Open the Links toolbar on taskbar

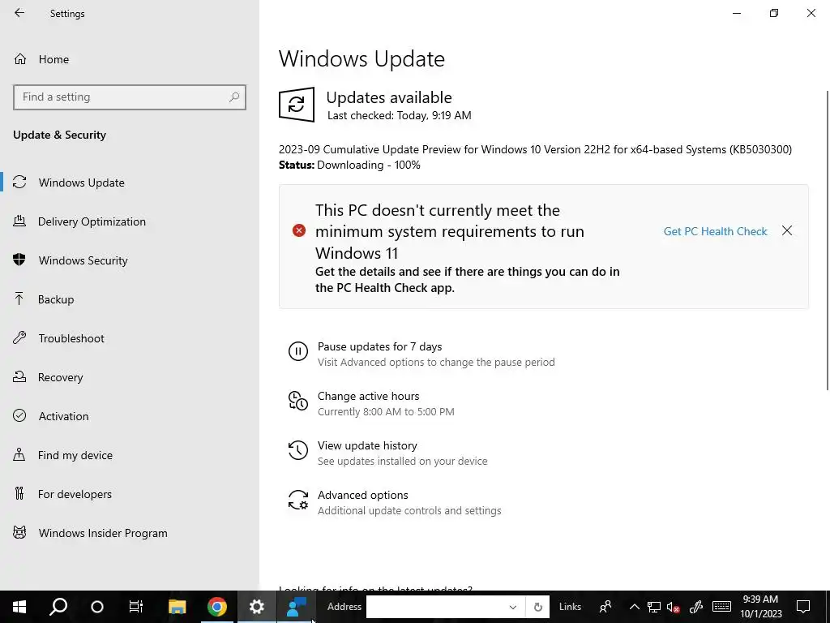tap(570, 607)
